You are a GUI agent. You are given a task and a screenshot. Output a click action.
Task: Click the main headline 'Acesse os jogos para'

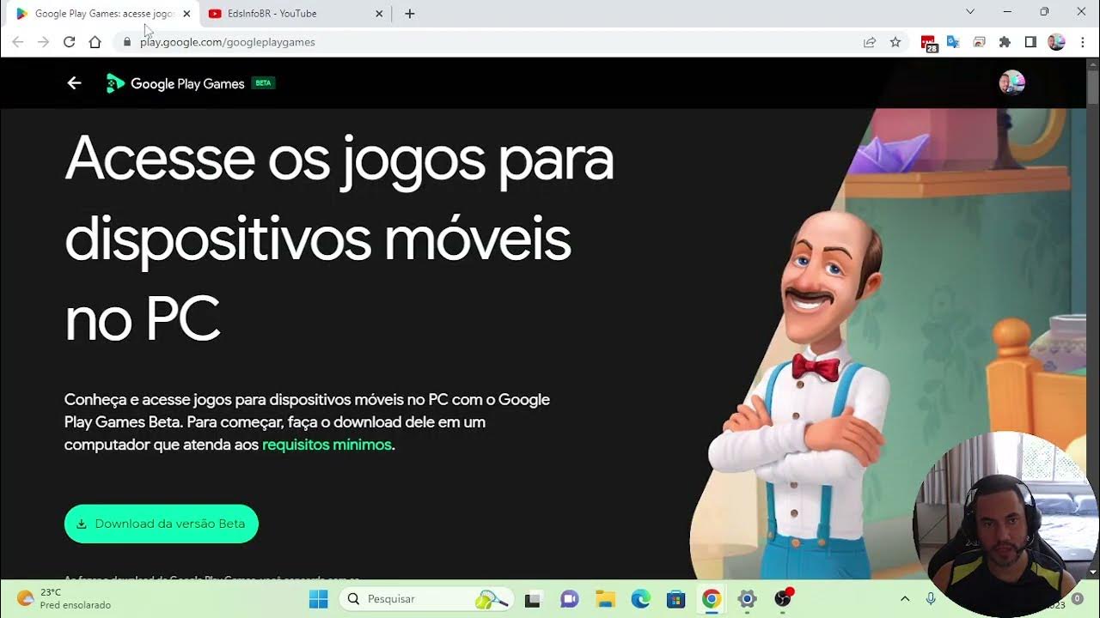point(339,161)
